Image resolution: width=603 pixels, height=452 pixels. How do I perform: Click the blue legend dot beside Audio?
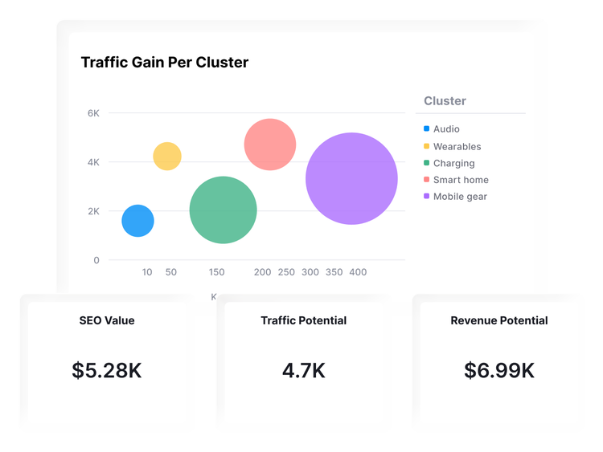[427, 129]
